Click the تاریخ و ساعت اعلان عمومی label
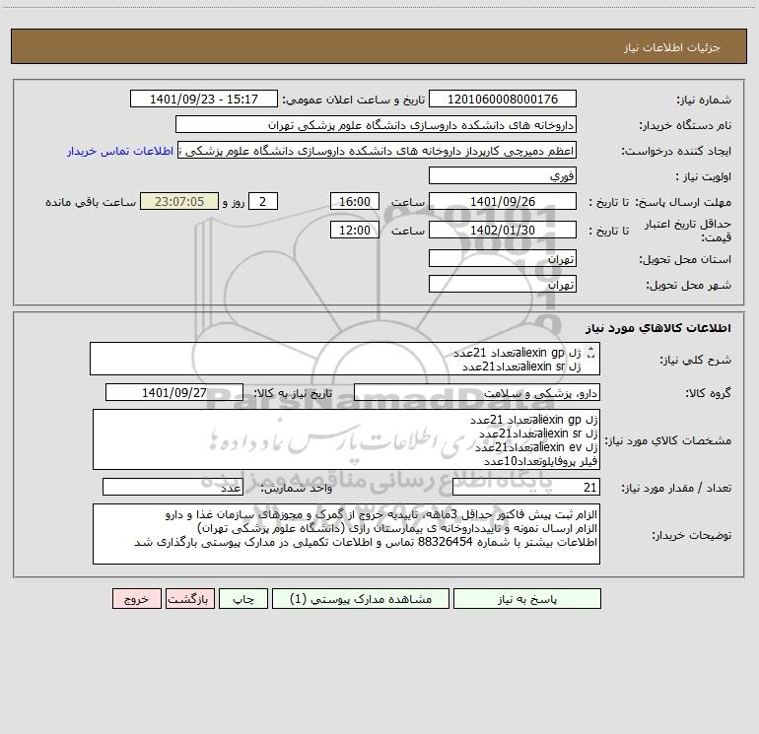This screenshot has height=734, width=759. pyautogui.click(x=354, y=100)
